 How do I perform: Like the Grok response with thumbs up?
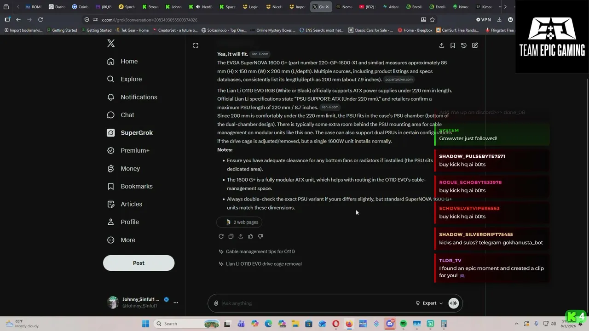[250, 236]
